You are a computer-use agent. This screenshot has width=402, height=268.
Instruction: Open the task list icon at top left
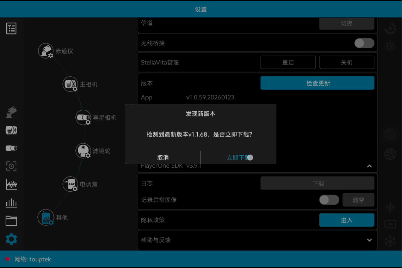[x=11, y=29]
